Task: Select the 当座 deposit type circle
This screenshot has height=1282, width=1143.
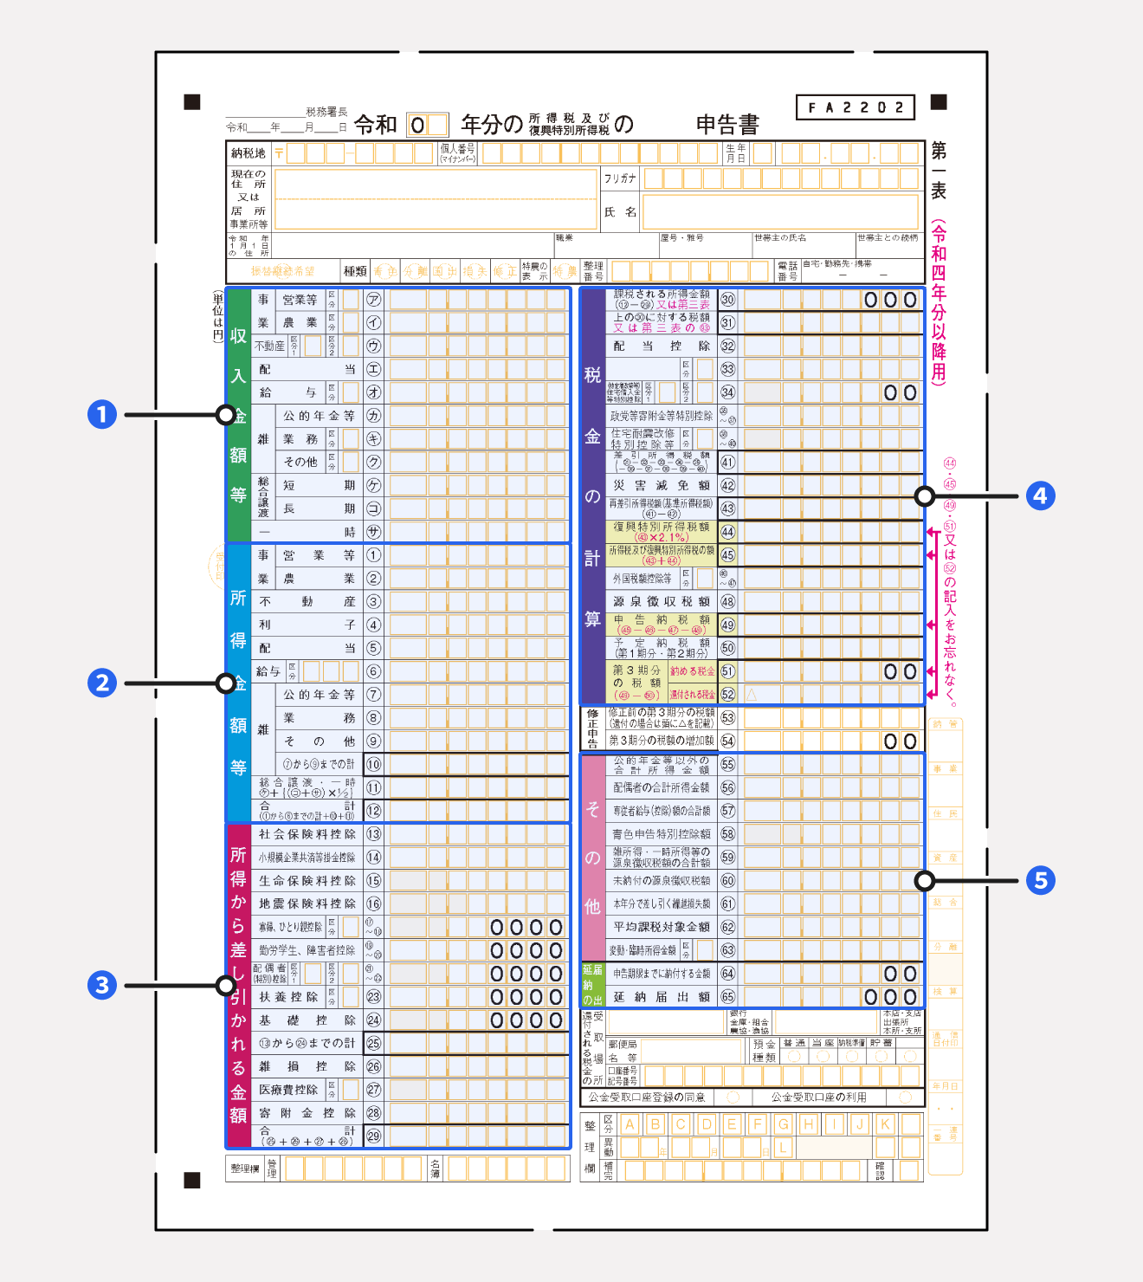Action: point(823,1057)
